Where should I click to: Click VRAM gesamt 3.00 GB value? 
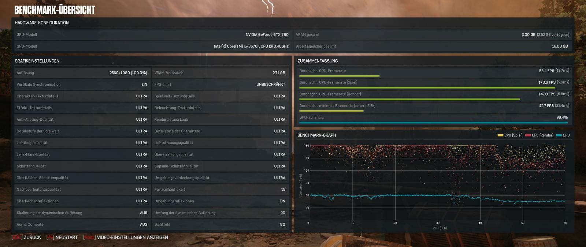(545, 35)
